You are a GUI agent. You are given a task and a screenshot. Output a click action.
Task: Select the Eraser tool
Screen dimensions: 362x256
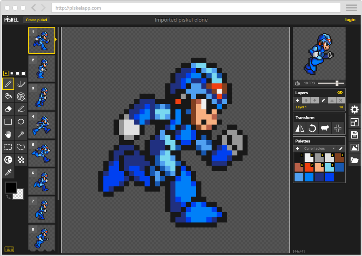tap(8, 109)
